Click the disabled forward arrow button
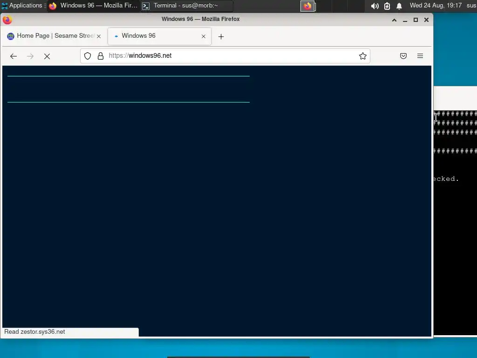 (30, 56)
